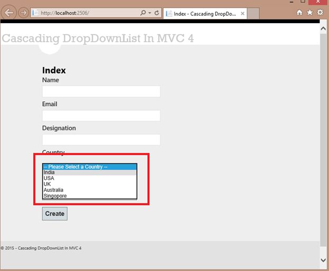Select USA from the country list
Screen dimensions: 329x271
pyautogui.click(x=90, y=178)
